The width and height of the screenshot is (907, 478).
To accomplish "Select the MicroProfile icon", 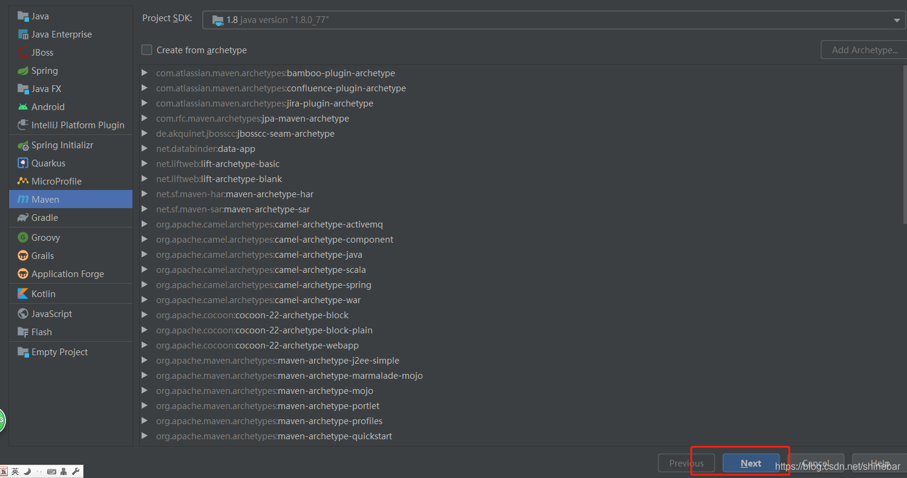I will pyautogui.click(x=23, y=182).
